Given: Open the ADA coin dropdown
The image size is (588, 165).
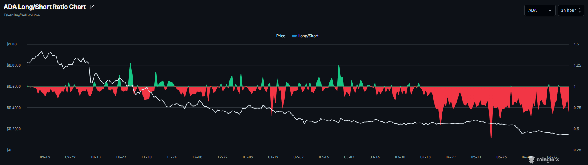Looking at the screenshot, I should pyautogui.click(x=540, y=11).
